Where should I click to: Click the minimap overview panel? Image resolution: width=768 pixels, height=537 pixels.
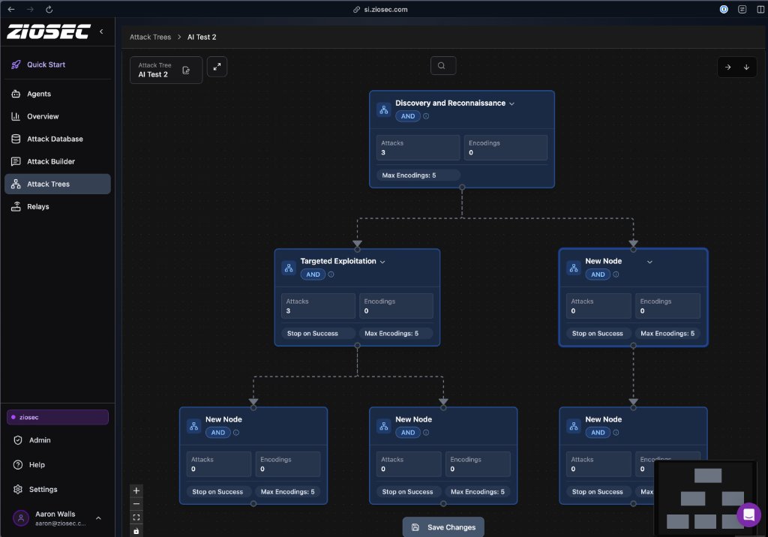click(x=705, y=499)
